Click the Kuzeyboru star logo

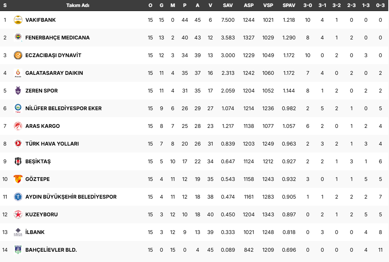18,214
